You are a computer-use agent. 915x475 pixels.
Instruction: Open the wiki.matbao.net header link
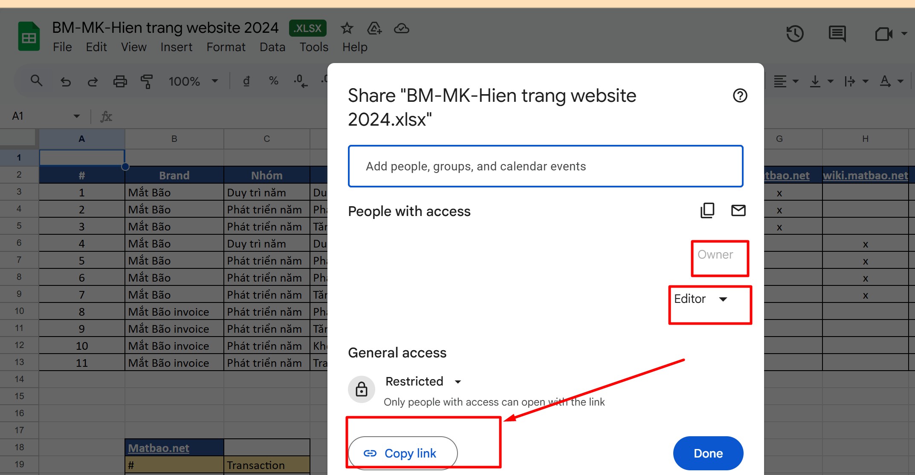865,175
